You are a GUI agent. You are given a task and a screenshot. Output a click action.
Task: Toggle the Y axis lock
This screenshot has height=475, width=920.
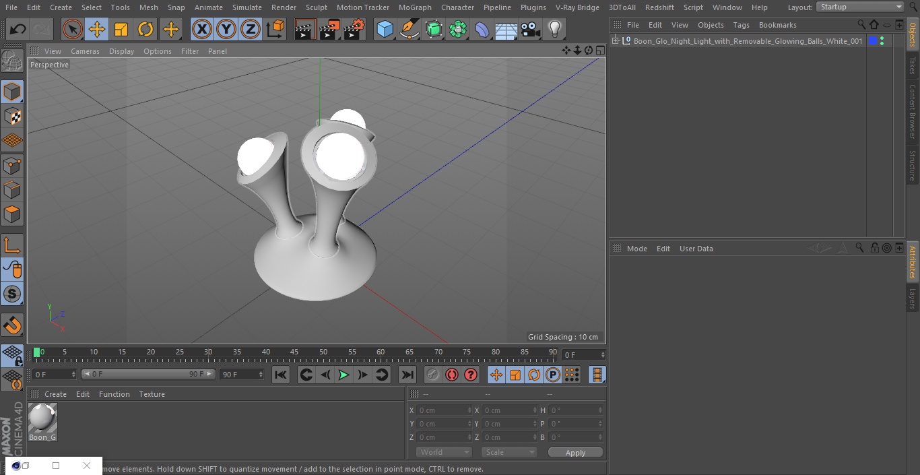(x=226, y=30)
